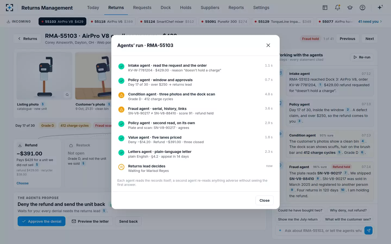Switch to the Today tab
Screen dimensions: 391x244
click(93, 8)
